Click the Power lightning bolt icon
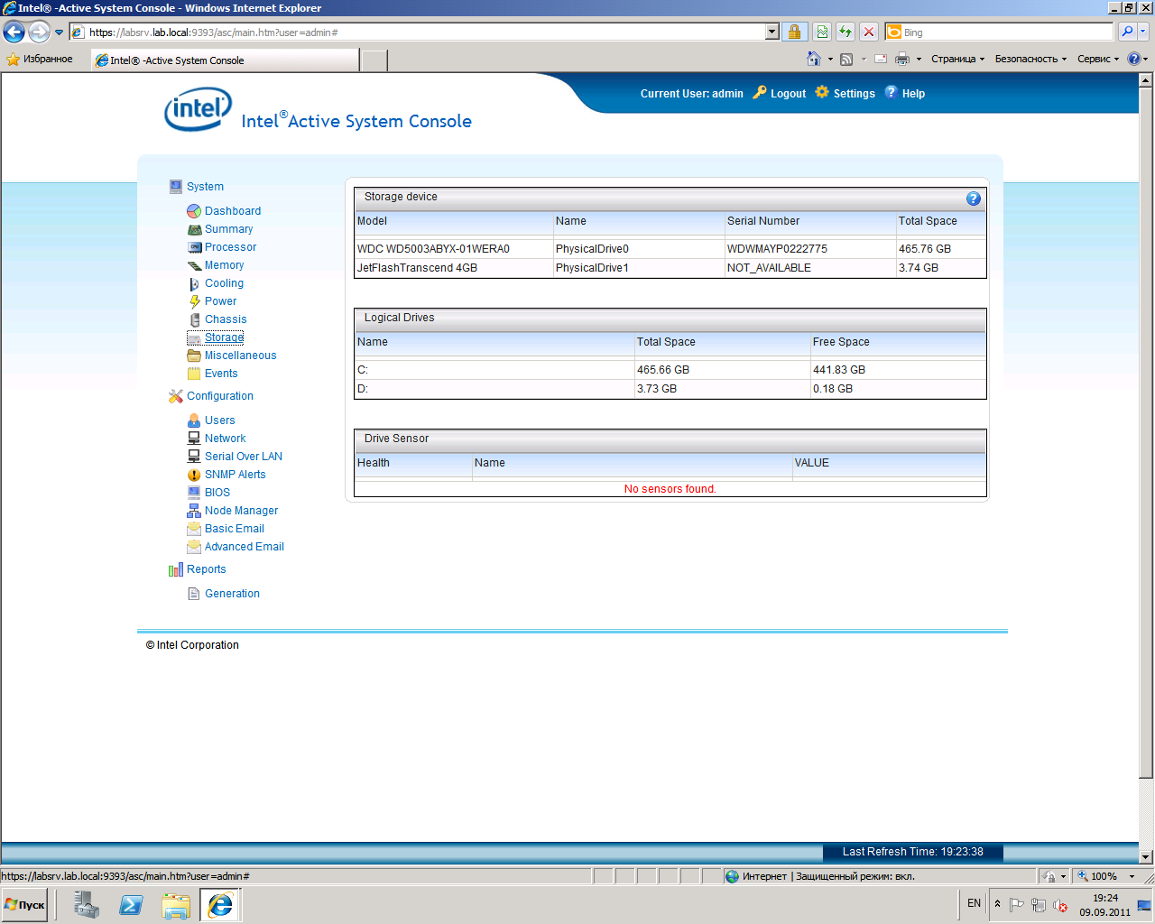Image resolution: width=1155 pixels, height=924 pixels. [194, 301]
